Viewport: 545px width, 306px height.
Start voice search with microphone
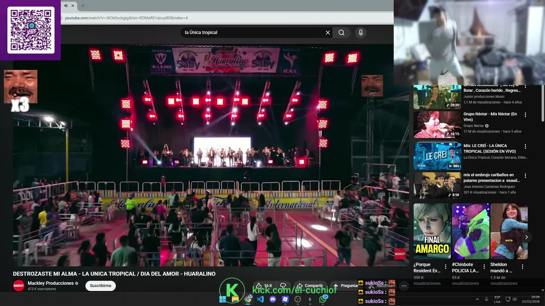click(361, 33)
